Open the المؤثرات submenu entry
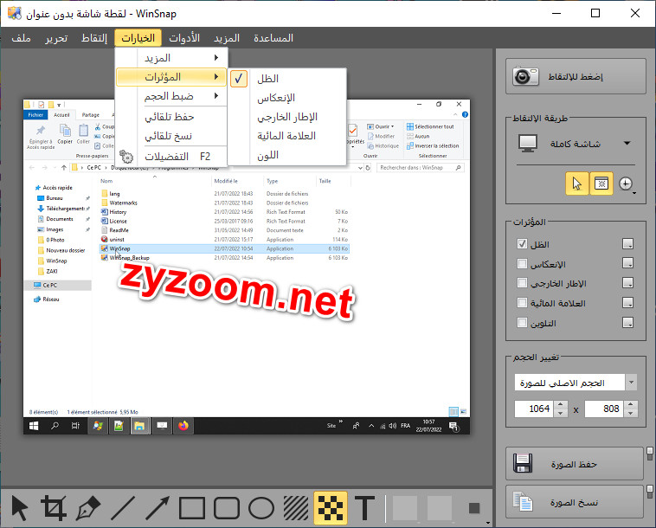The image size is (656, 528). click(172, 77)
